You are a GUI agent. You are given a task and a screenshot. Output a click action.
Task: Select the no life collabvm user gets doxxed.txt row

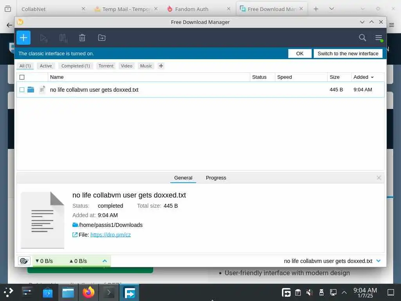(200, 90)
